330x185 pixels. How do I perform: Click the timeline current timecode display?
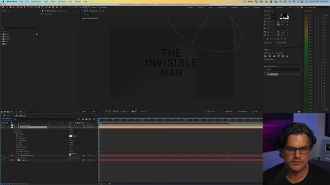(6, 119)
